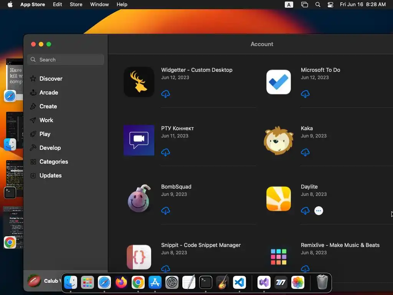Launch Visual Studio Code from the Dock

click(239, 282)
